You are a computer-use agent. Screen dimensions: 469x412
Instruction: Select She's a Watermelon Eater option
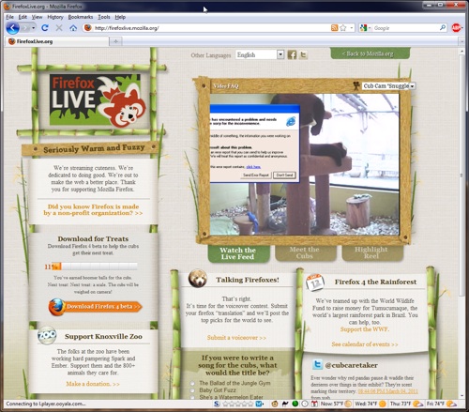tap(192, 397)
